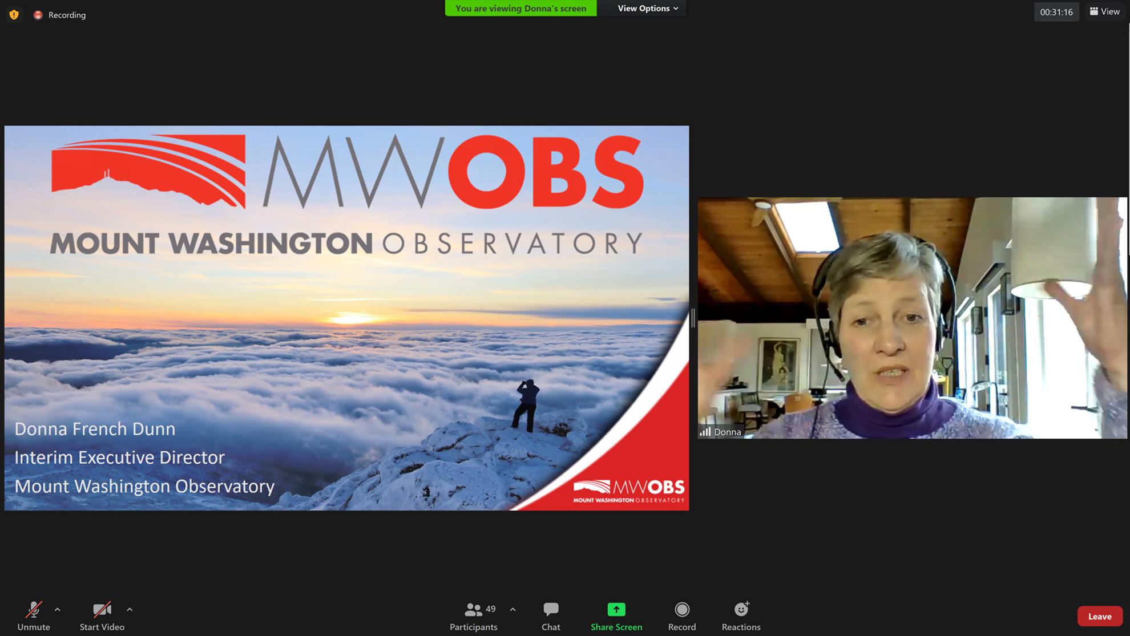Expand audio settings arrow beside Unmute
1130x636 pixels.
point(58,609)
